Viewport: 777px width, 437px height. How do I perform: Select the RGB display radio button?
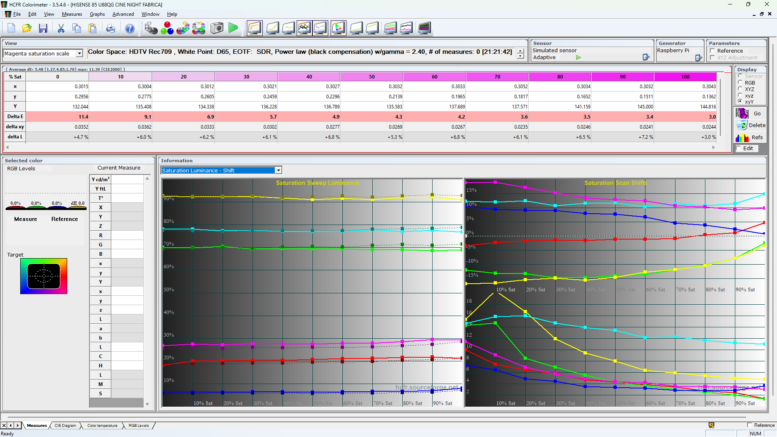pyautogui.click(x=740, y=83)
